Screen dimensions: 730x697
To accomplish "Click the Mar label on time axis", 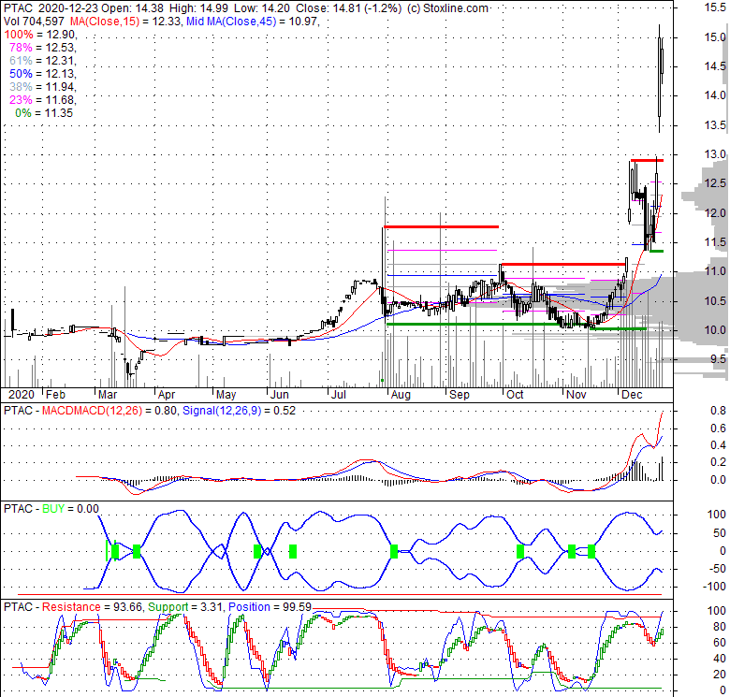I will [x=108, y=395].
